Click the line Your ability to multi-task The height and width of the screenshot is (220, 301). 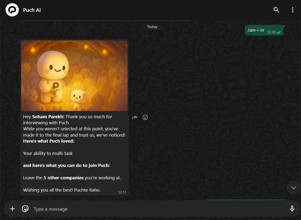[x=48, y=153]
